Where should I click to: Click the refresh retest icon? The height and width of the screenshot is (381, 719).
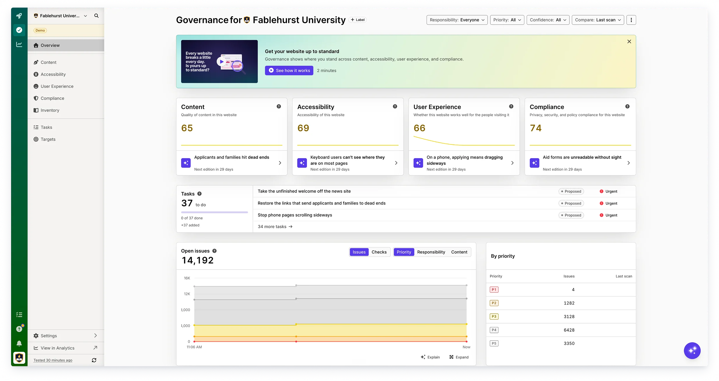(94, 360)
